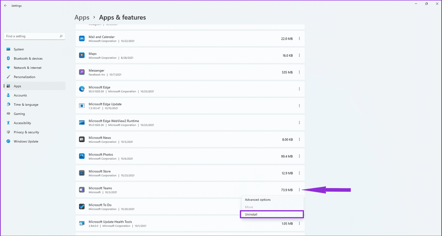442x236 pixels.
Task: Open more options for Messenger
Action: pyautogui.click(x=299, y=72)
